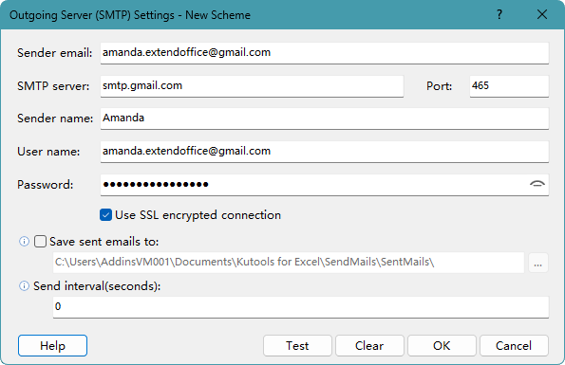Select the Port label
565x365 pixels.
[439, 86]
